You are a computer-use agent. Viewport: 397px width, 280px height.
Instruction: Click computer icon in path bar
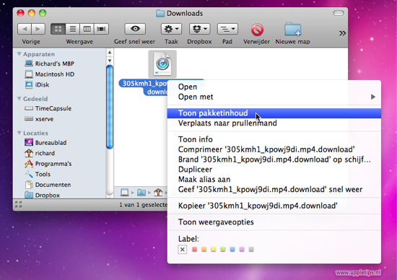click(124, 193)
